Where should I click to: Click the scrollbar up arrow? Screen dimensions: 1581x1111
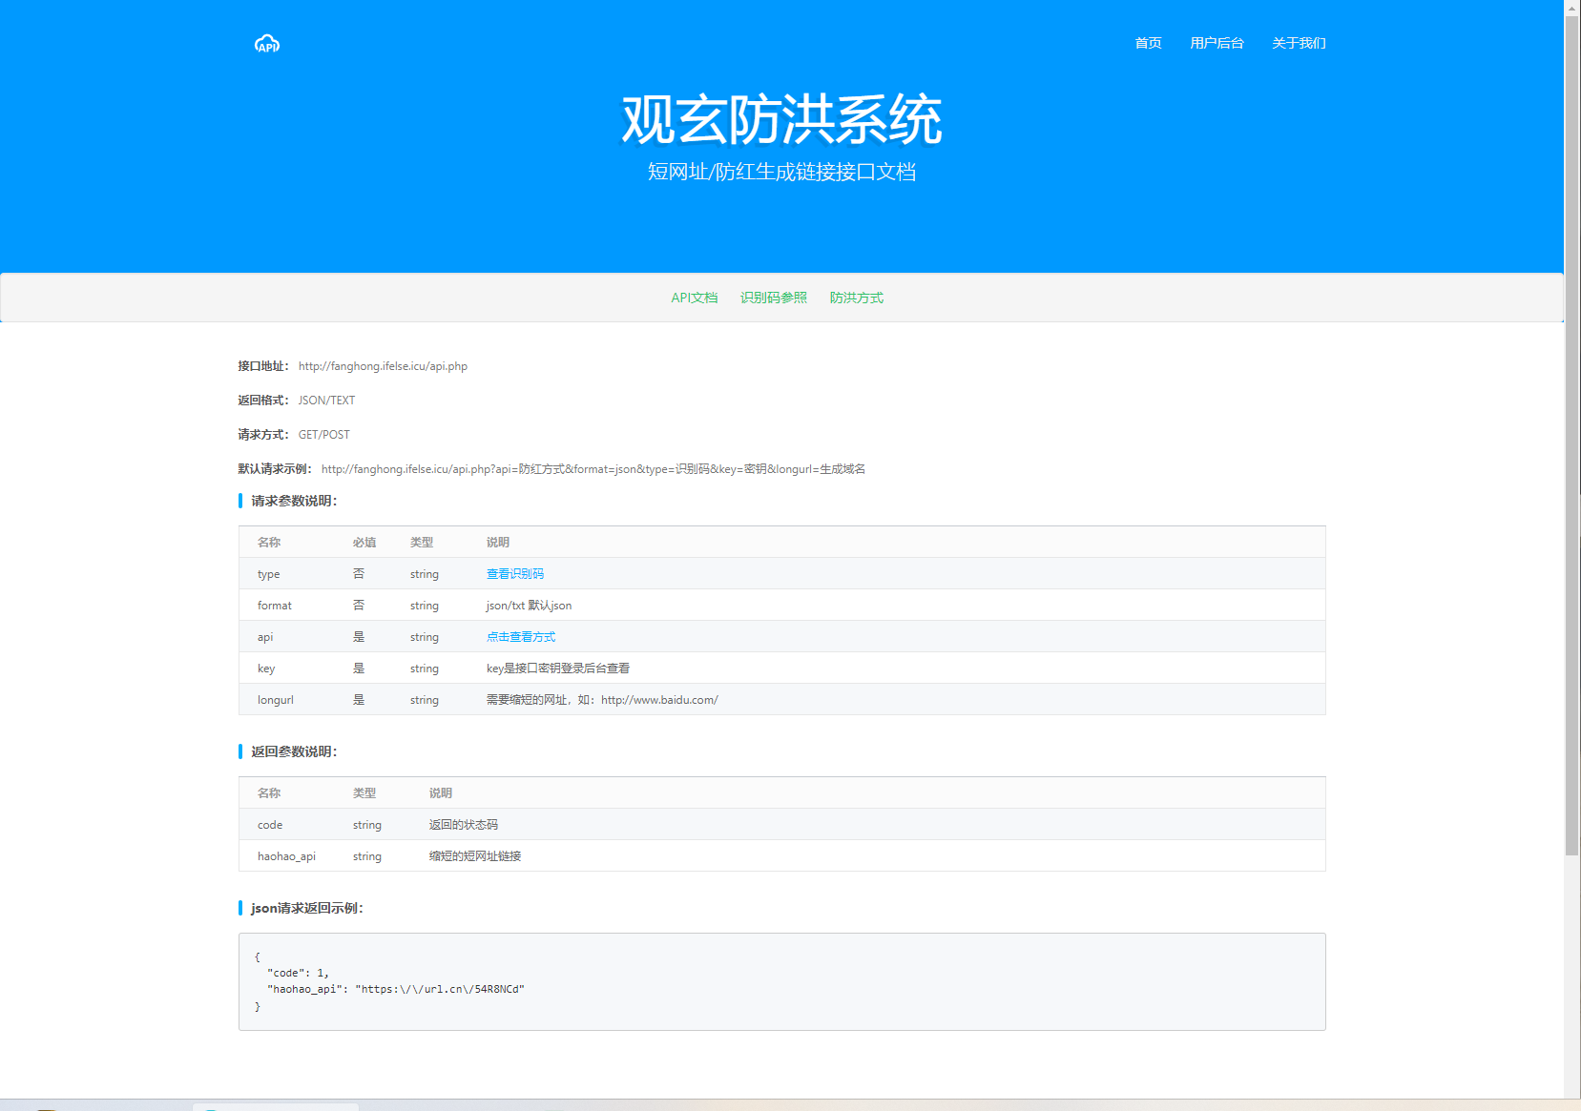1571,8
